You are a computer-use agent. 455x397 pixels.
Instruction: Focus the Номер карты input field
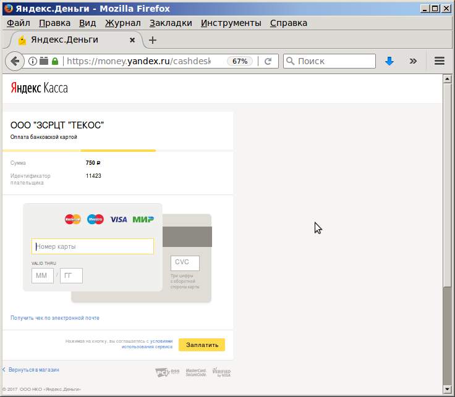coord(93,246)
